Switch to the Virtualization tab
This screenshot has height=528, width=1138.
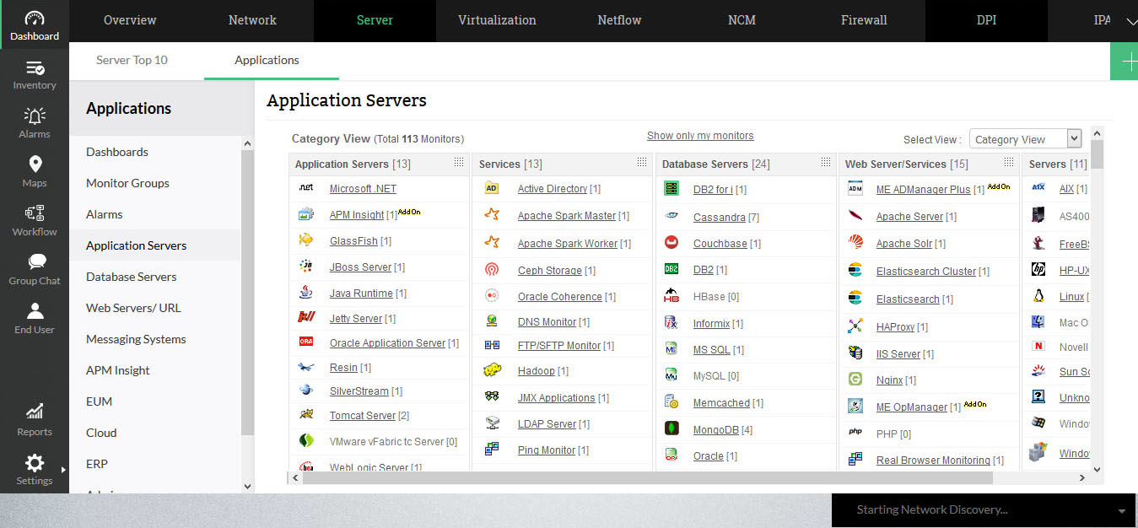tap(497, 20)
